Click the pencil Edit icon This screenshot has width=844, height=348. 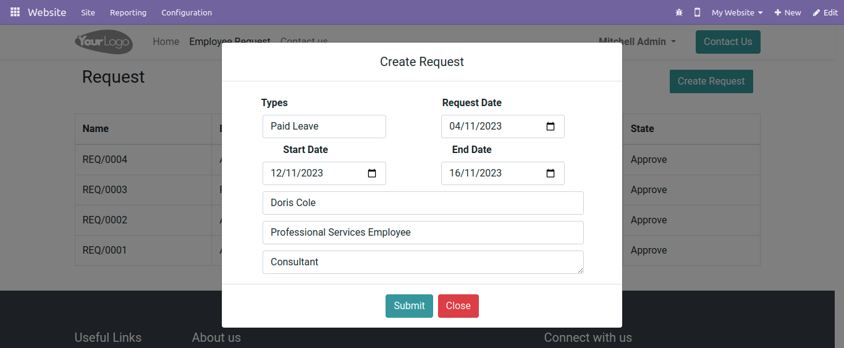pos(816,12)
